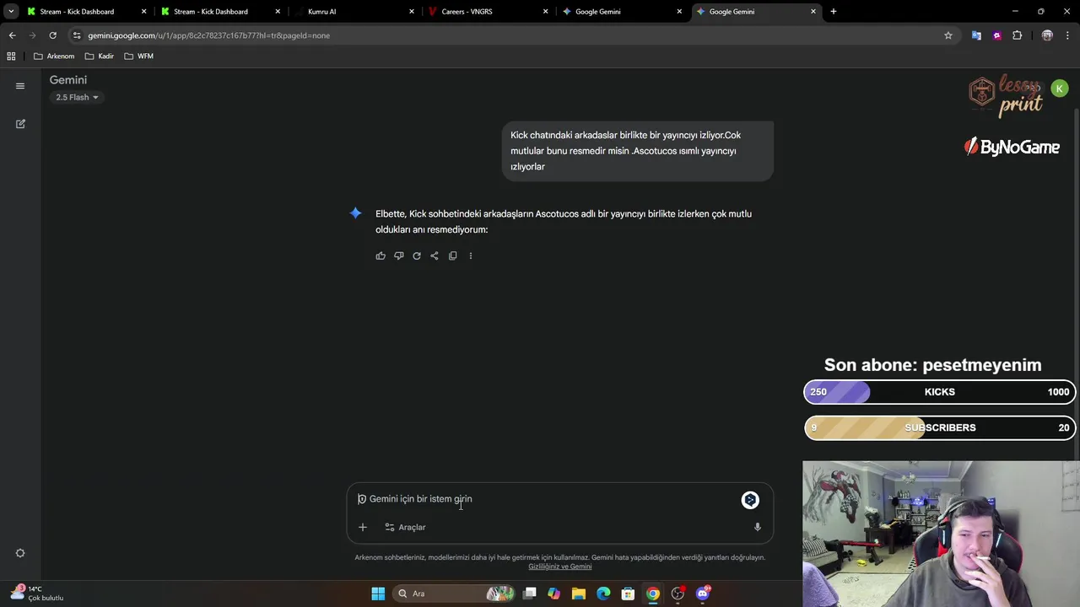Copy the Gemini response text
Viewport: 1080px width, 607px height.
(x=452, y=255)
